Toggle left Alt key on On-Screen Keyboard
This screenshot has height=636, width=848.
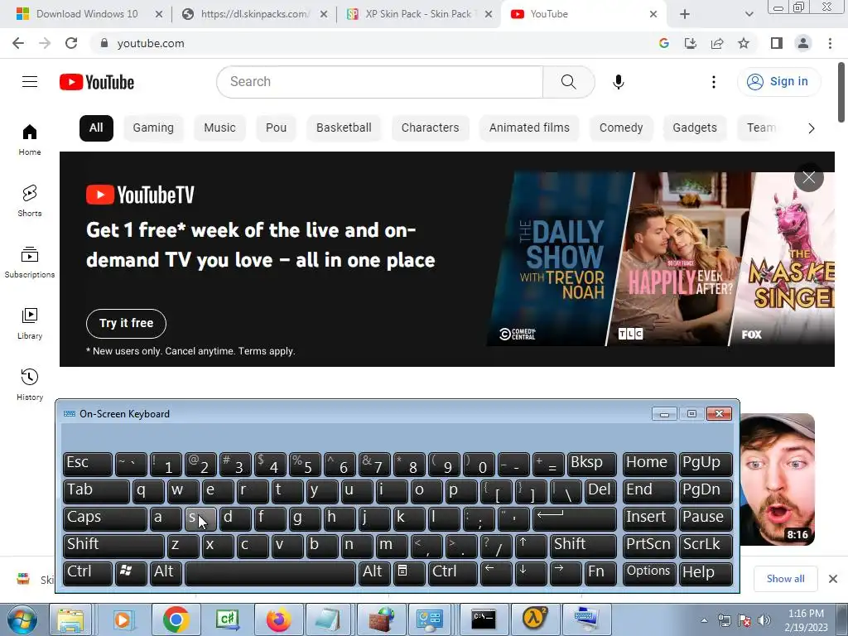point(164,573)
